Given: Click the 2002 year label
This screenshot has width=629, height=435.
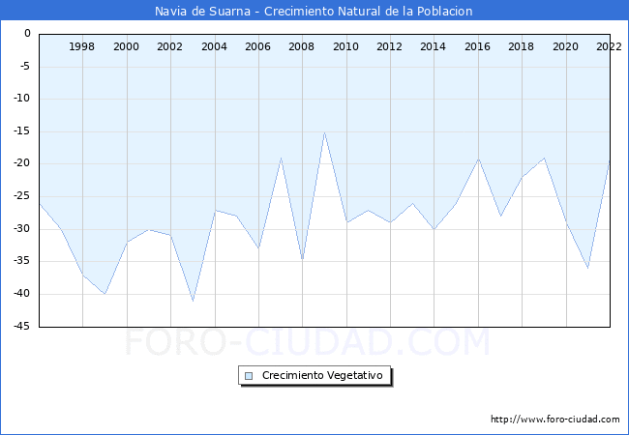Looking at the screenshot, I should 169,46.
